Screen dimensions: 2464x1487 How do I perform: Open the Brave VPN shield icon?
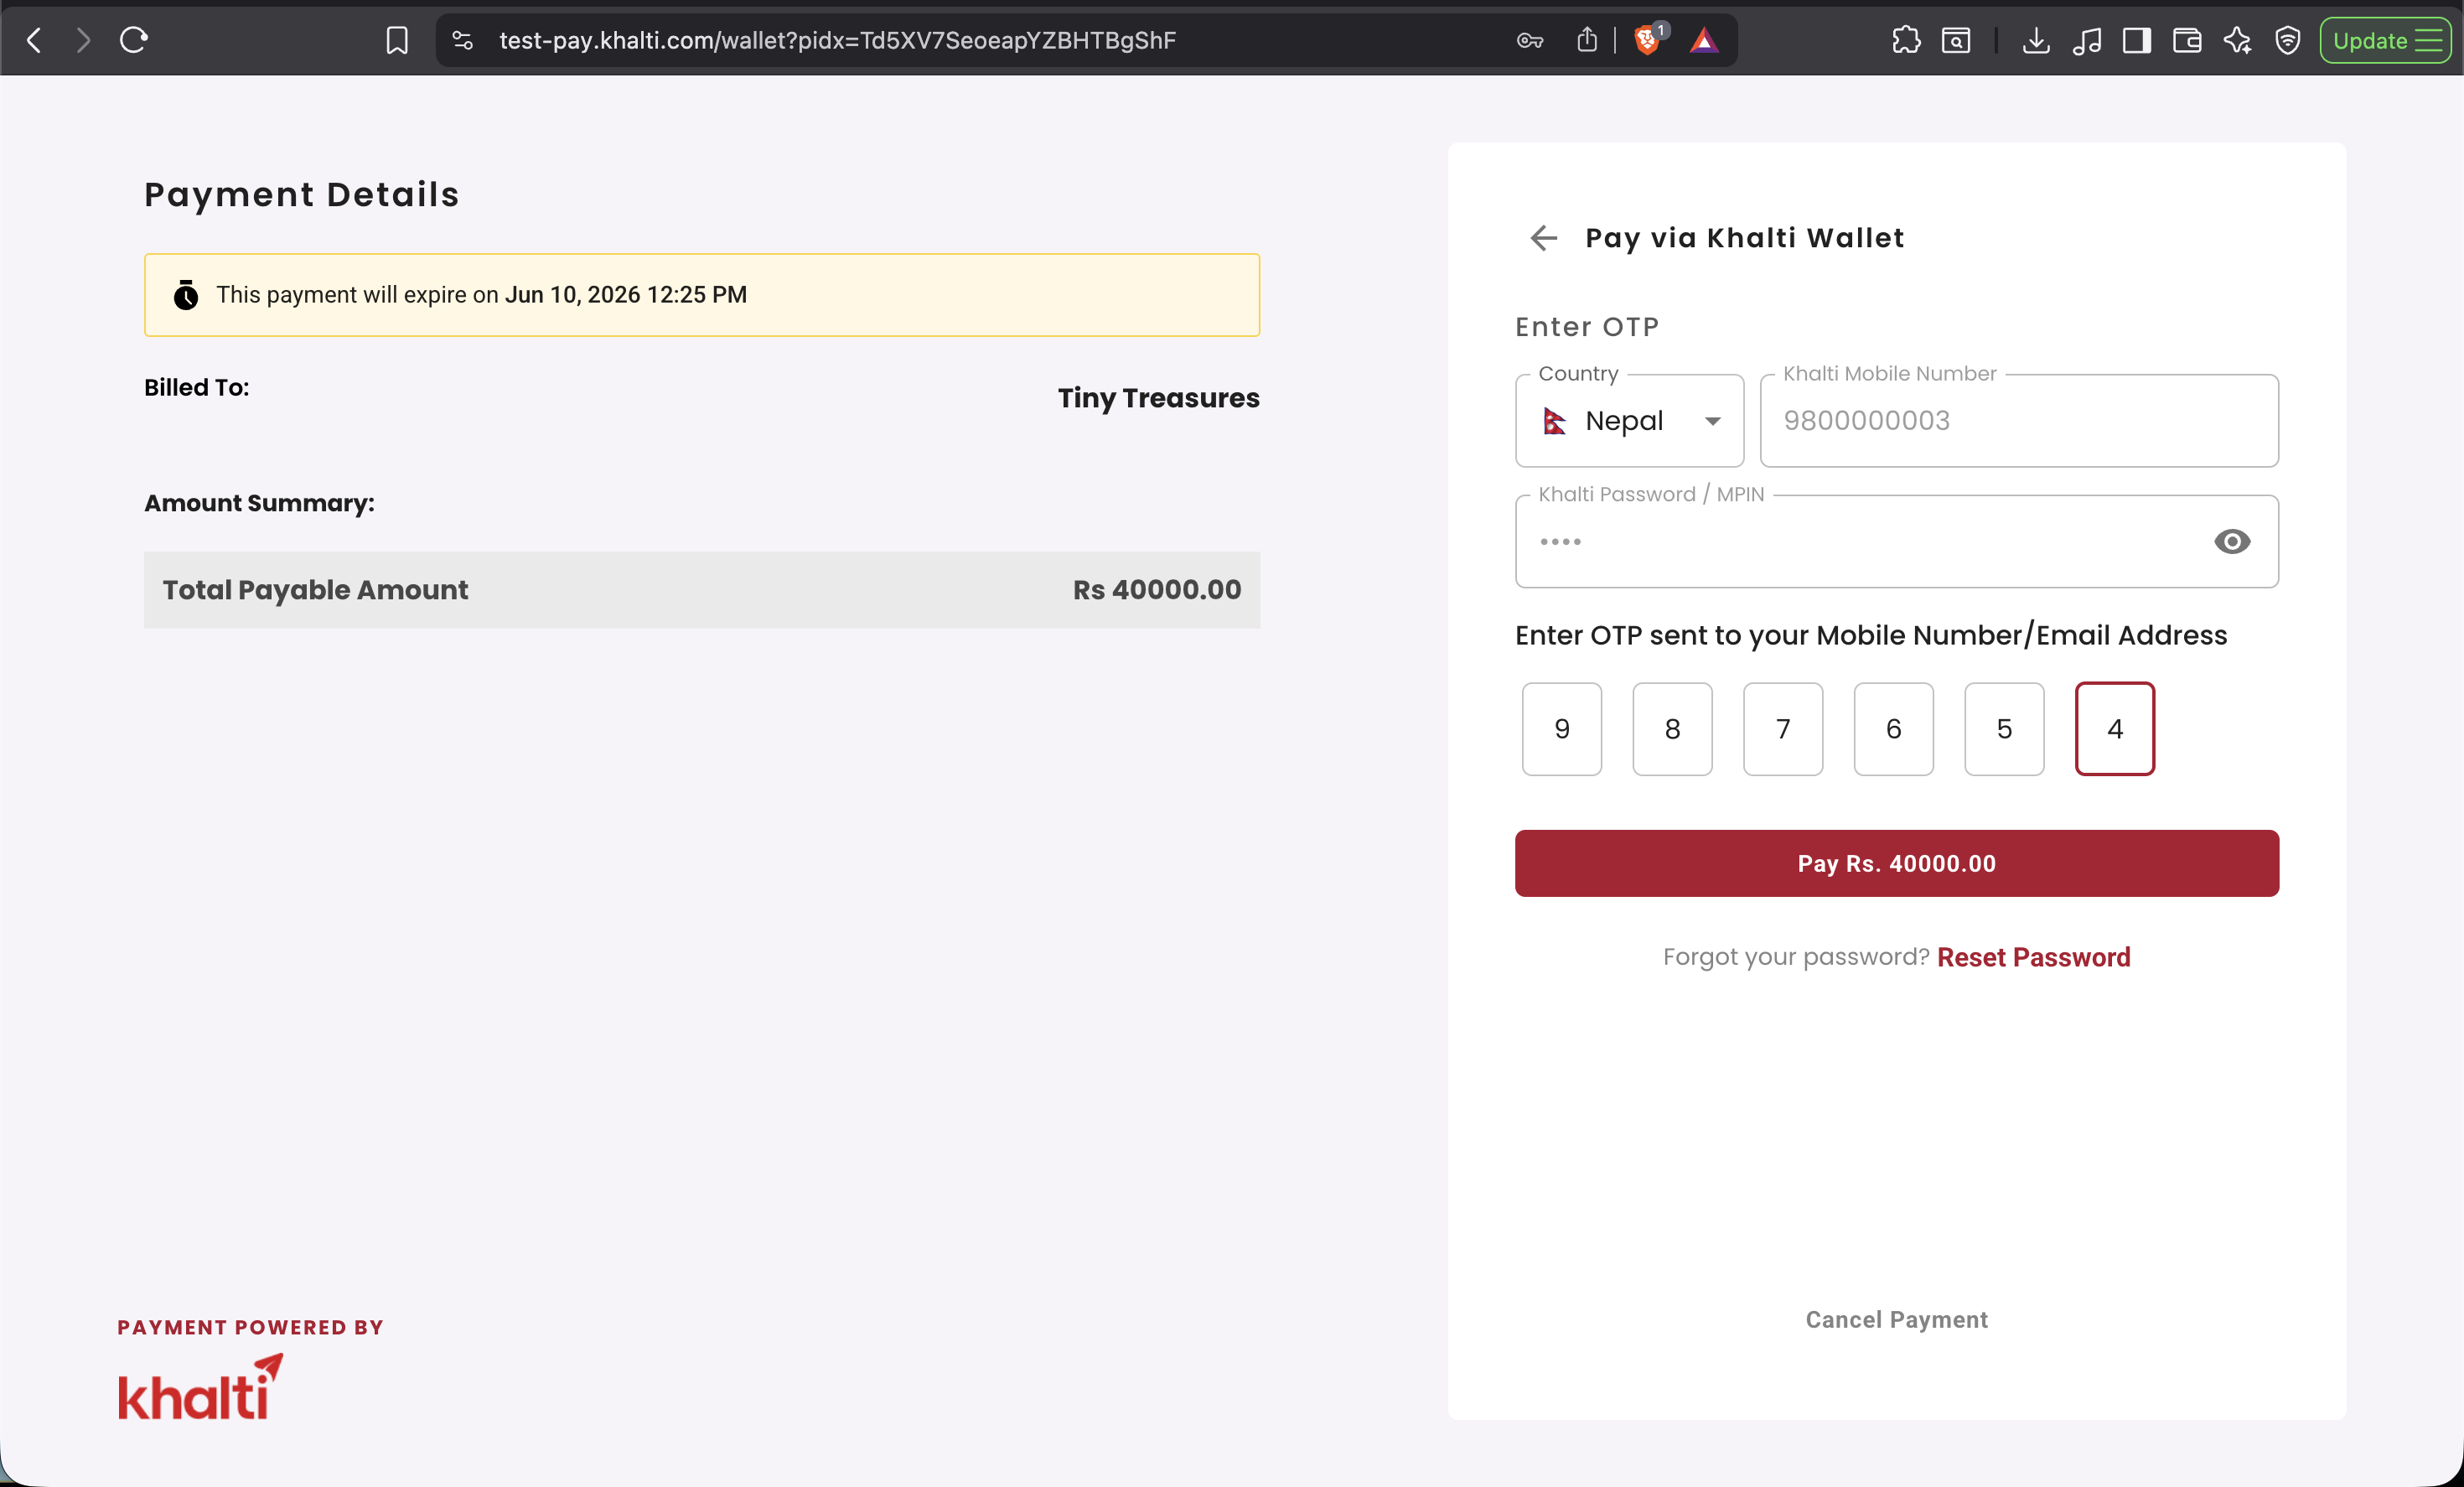coord(2288,40)
